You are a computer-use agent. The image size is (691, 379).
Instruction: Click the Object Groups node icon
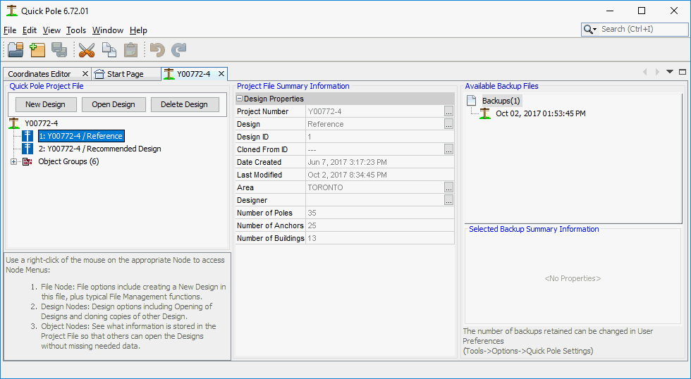coord(27,161)
